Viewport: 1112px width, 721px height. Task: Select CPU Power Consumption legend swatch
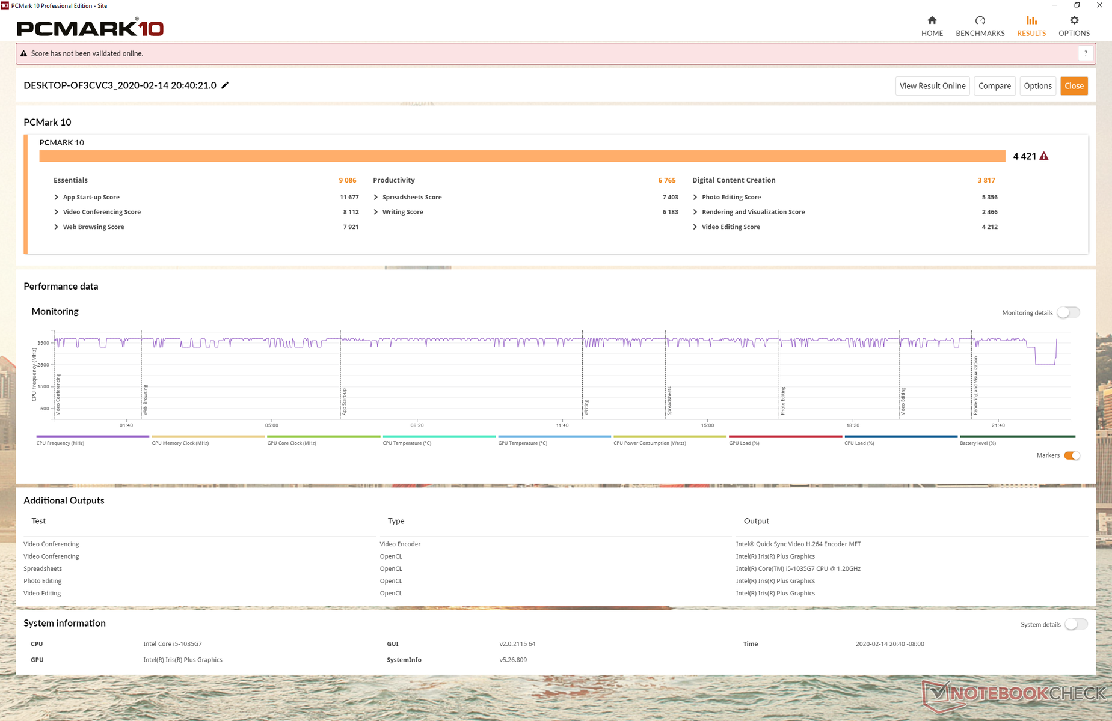click(x=670, y=437)
